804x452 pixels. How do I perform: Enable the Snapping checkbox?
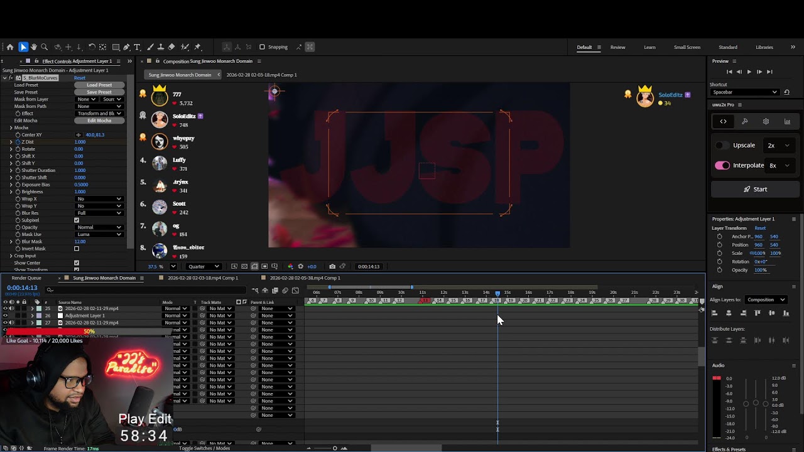click(x=263, y=47)
